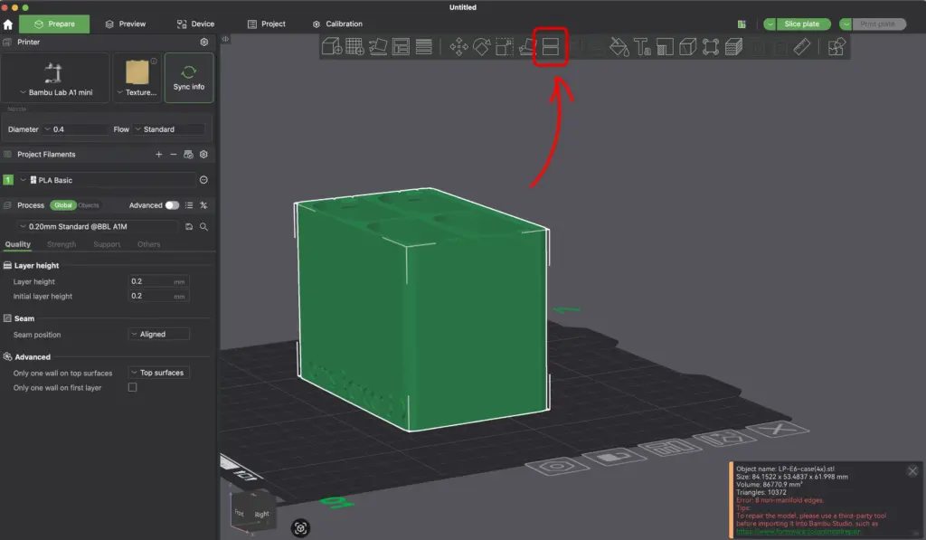Open the Strength settings tab
Viewport: 926px width, 540px height.
pyautogui.click(x=61, y=244)
